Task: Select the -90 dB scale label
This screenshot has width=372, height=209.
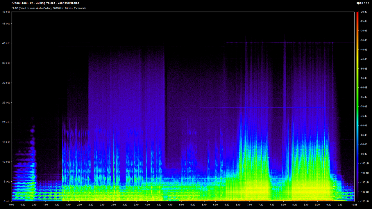Action: click(x=364, y=144)
